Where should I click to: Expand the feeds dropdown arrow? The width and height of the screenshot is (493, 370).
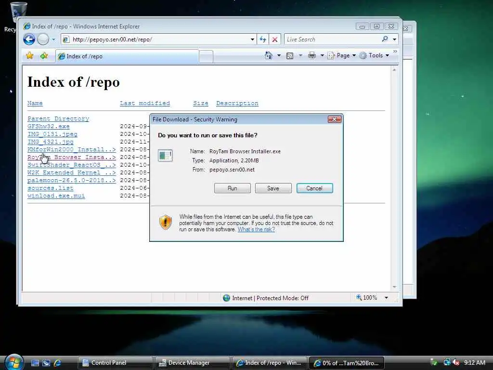[300, 56]
